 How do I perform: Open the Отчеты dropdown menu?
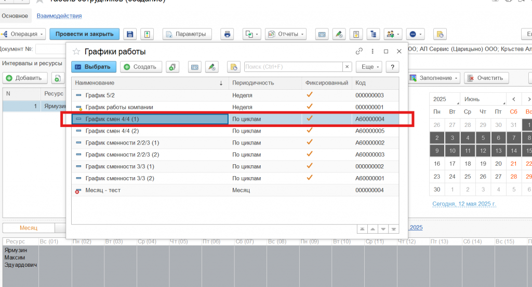tap(286, 34)
